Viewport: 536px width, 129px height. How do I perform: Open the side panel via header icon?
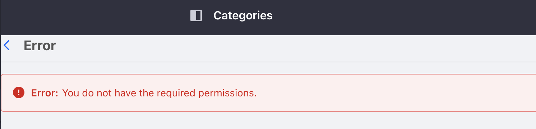pyautogui.click(x=196, y=16)
